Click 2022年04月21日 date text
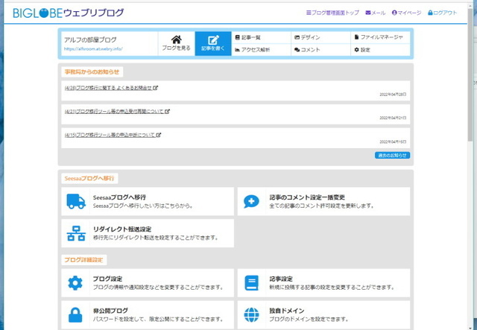 pyautogui.click(x=393, y=118)
